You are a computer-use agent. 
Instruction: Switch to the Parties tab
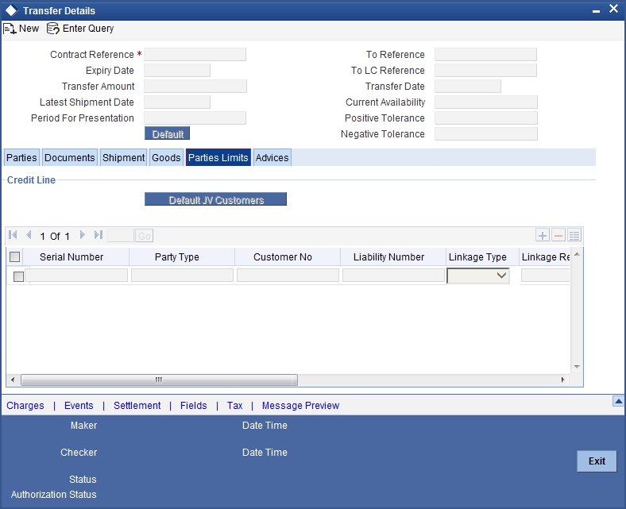click(x=21, y=158)
